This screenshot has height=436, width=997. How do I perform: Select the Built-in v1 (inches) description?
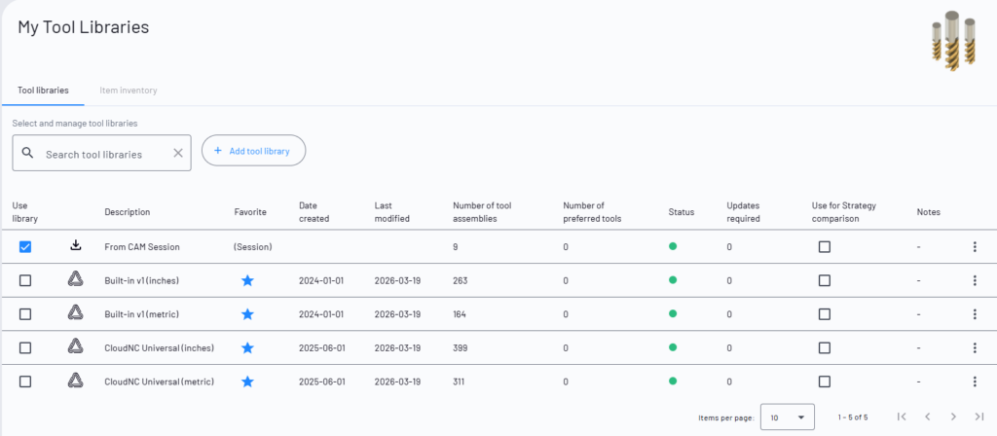coord(142,280)
